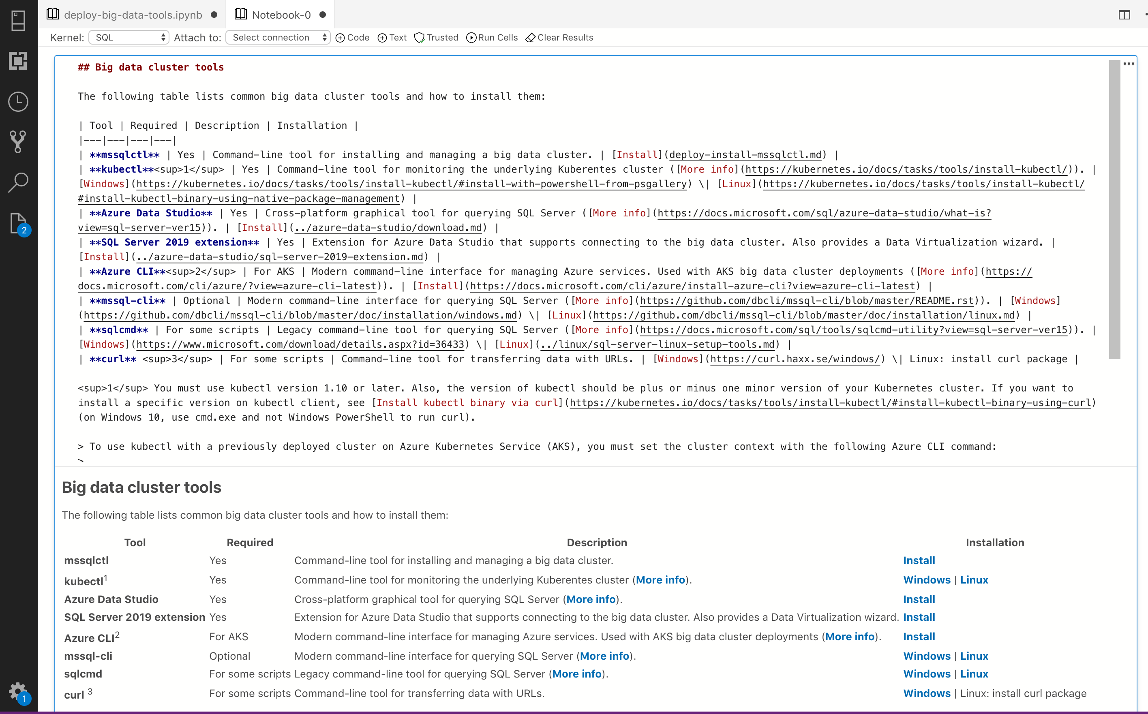This screenshot has height=714, width=1148.
Task: Open the Select connection dropdown
Action: click(278, 37)
